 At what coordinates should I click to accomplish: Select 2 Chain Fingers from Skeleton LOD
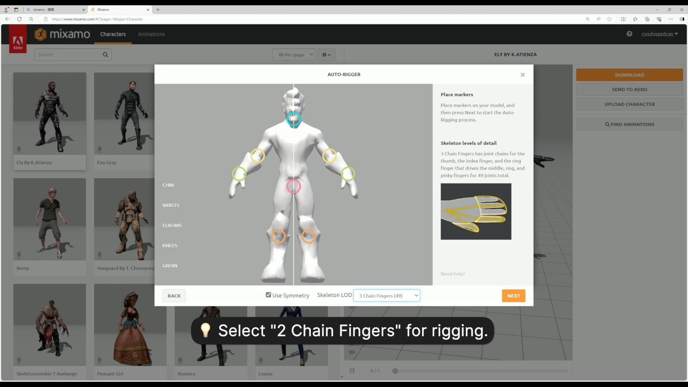pos(387,295)
